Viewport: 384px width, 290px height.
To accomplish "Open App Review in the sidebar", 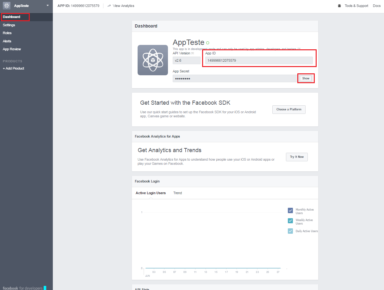I will pyautogui.click(x=12, y=49).
